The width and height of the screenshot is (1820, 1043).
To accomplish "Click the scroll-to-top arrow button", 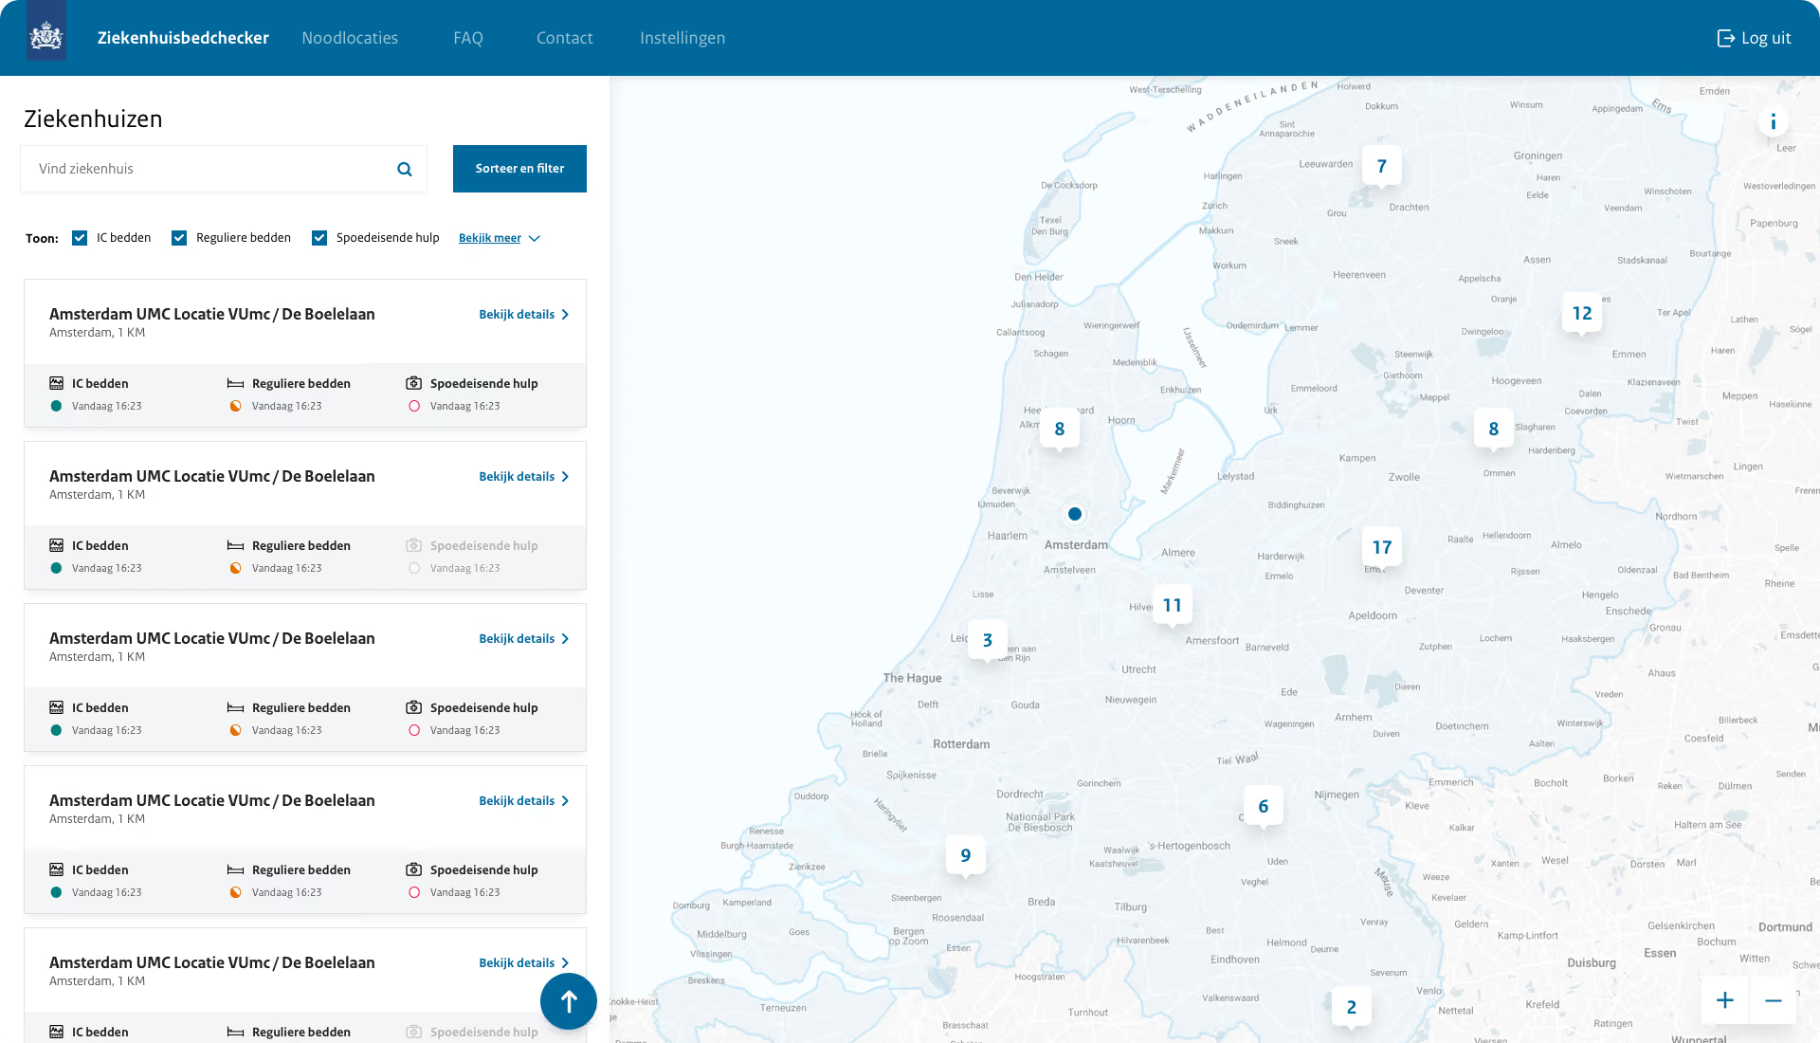I will [569, 1001].
